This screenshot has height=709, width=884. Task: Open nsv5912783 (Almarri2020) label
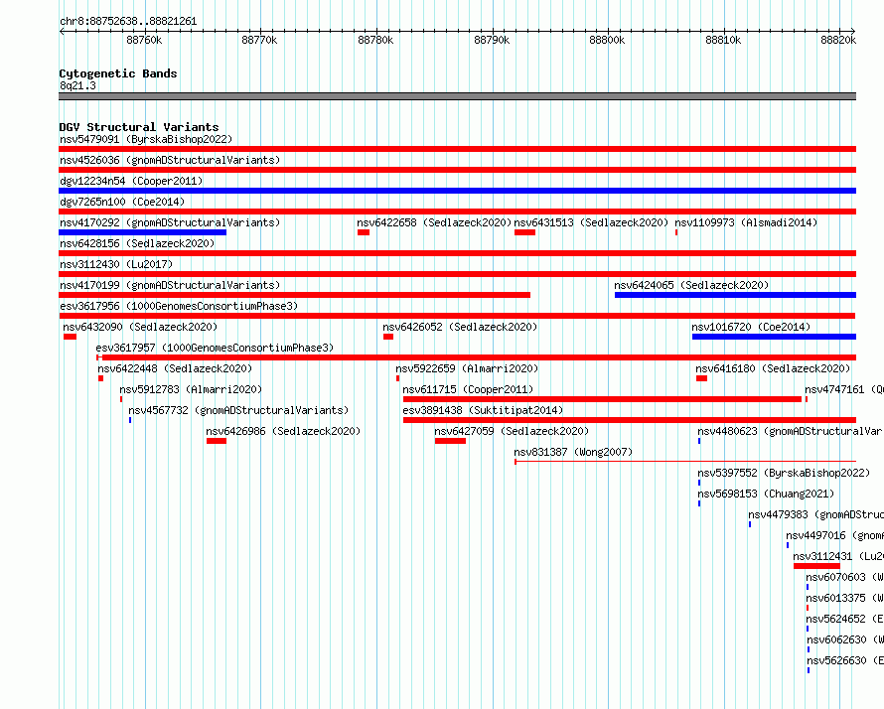(191, 389)
